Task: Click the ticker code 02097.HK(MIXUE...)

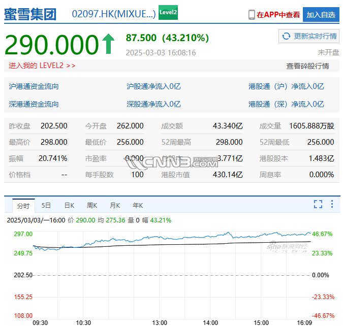Action: [x=114, y=14]
